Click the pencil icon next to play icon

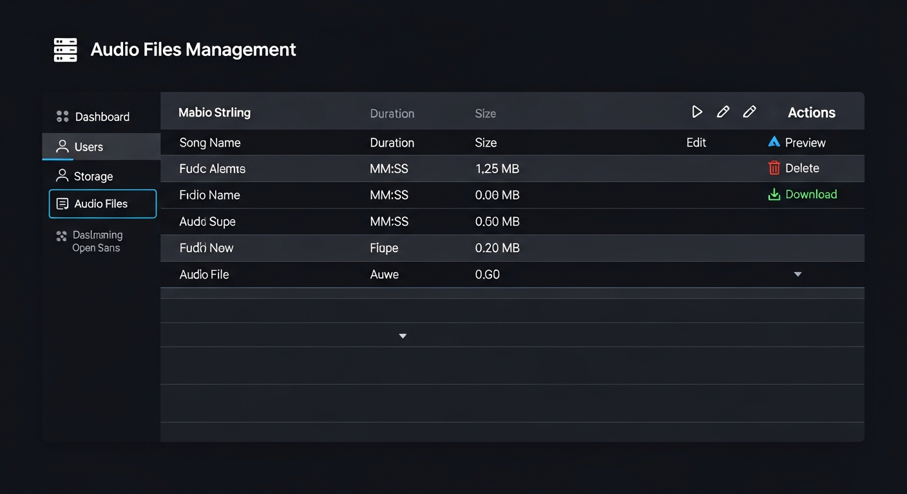723,112
